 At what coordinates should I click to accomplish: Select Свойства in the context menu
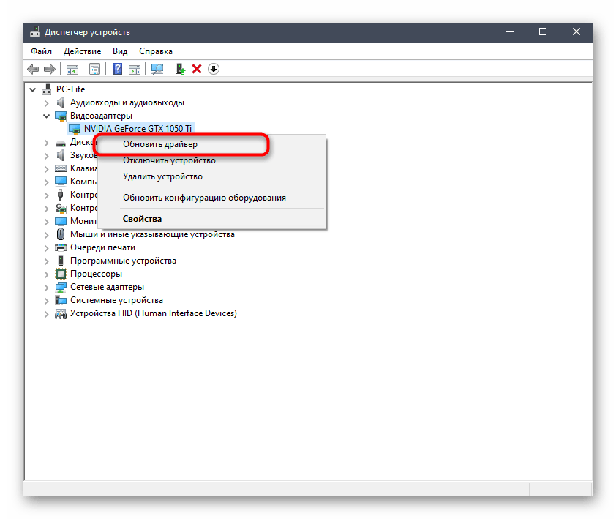pos(143,219)
